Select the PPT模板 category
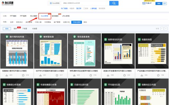This screenshot has width=169, height=105. (13, 16)
